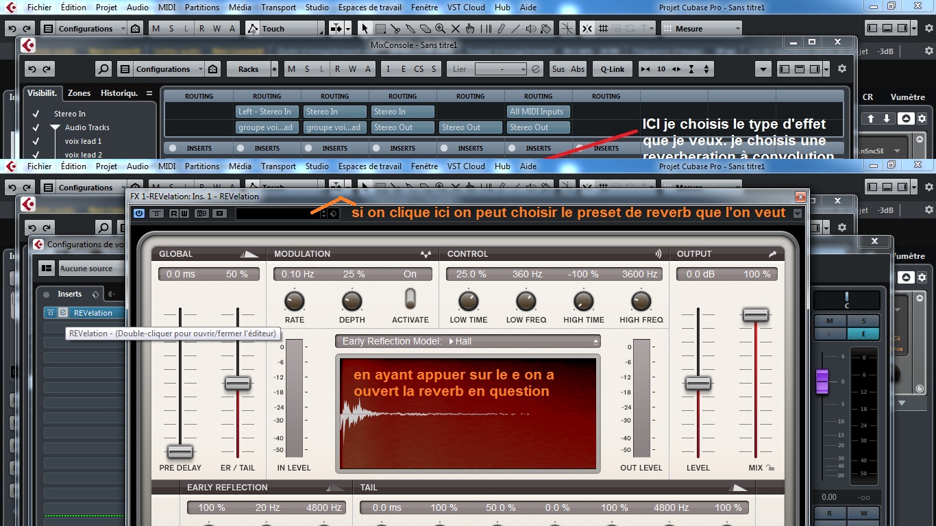The image size is (936, 526).
Task: Switch to the Zones tab
Action: point(79,93)
